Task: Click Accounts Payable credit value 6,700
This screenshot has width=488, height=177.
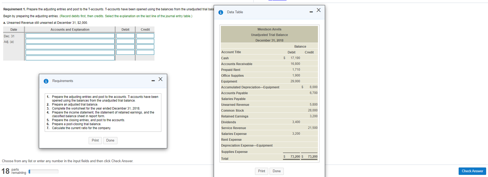Action: pos(313,93)
